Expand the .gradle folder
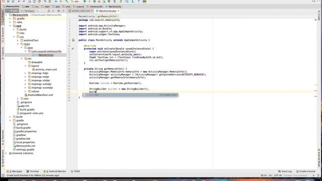Image resolution: width=322 pixels, height=181 pixels. click(10, 19)
